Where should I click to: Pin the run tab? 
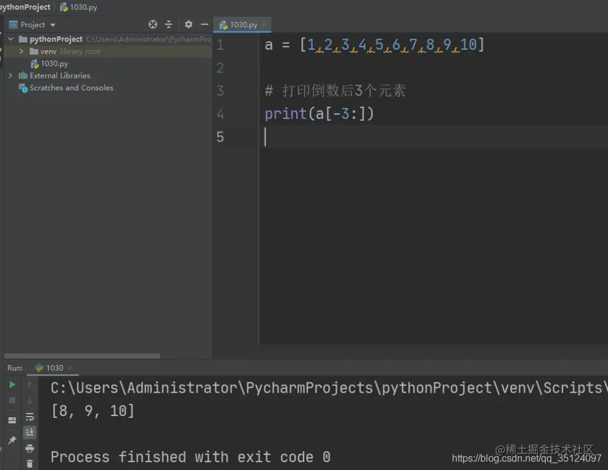click(12, 440)
